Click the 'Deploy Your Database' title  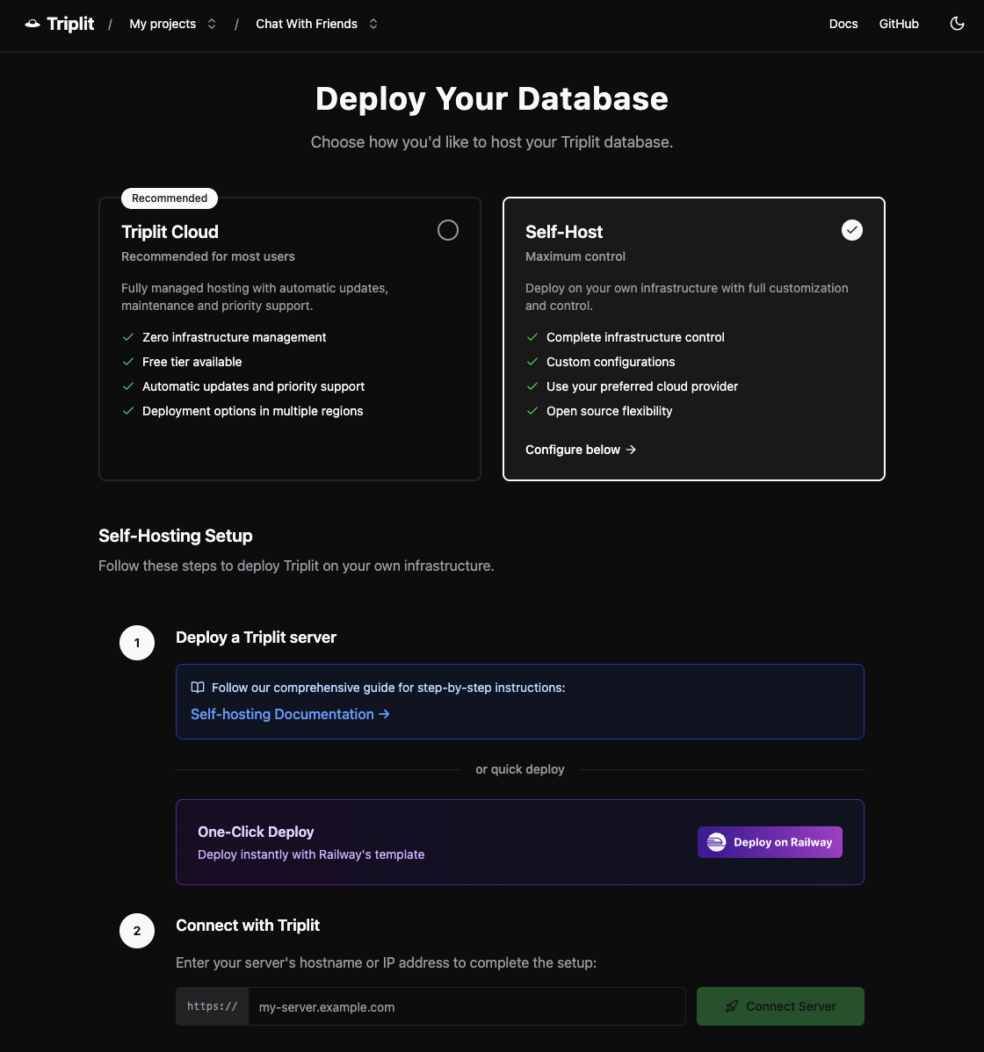pos(492,98)
